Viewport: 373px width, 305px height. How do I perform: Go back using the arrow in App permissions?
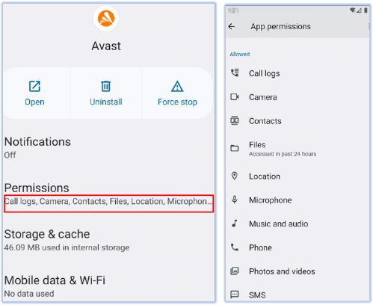coord(232,26)
